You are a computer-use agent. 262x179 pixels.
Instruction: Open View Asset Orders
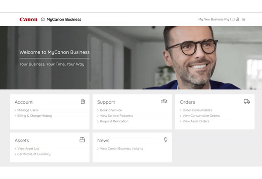(196, 121)
